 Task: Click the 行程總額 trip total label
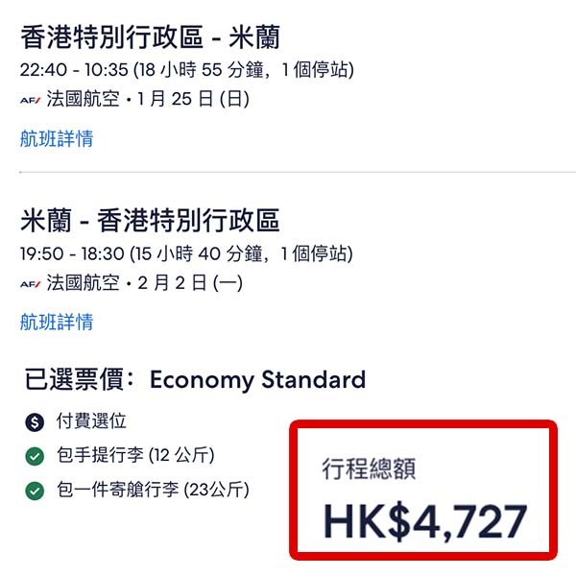pos(368,469)
